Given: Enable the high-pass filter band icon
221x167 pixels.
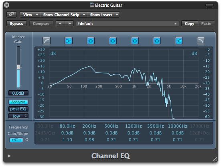Looking at the screenshot, I should (x=47, y=41).
